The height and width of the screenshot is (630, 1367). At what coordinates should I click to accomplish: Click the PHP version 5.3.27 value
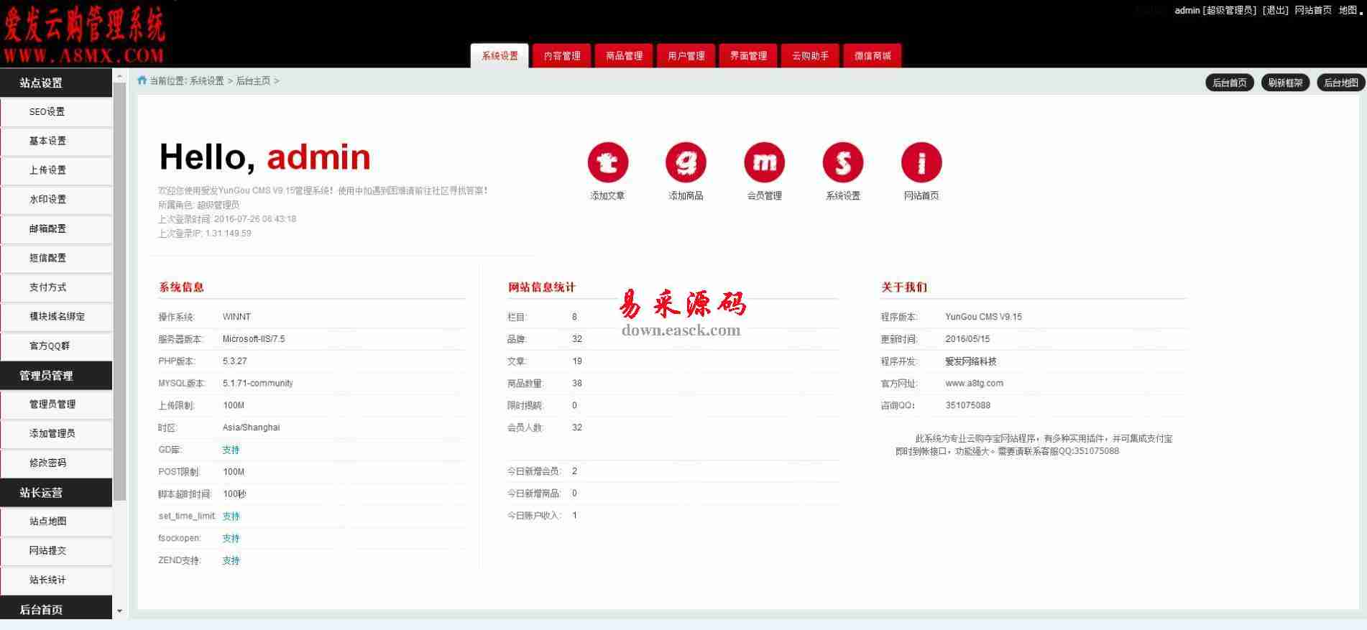pos(235,361)
